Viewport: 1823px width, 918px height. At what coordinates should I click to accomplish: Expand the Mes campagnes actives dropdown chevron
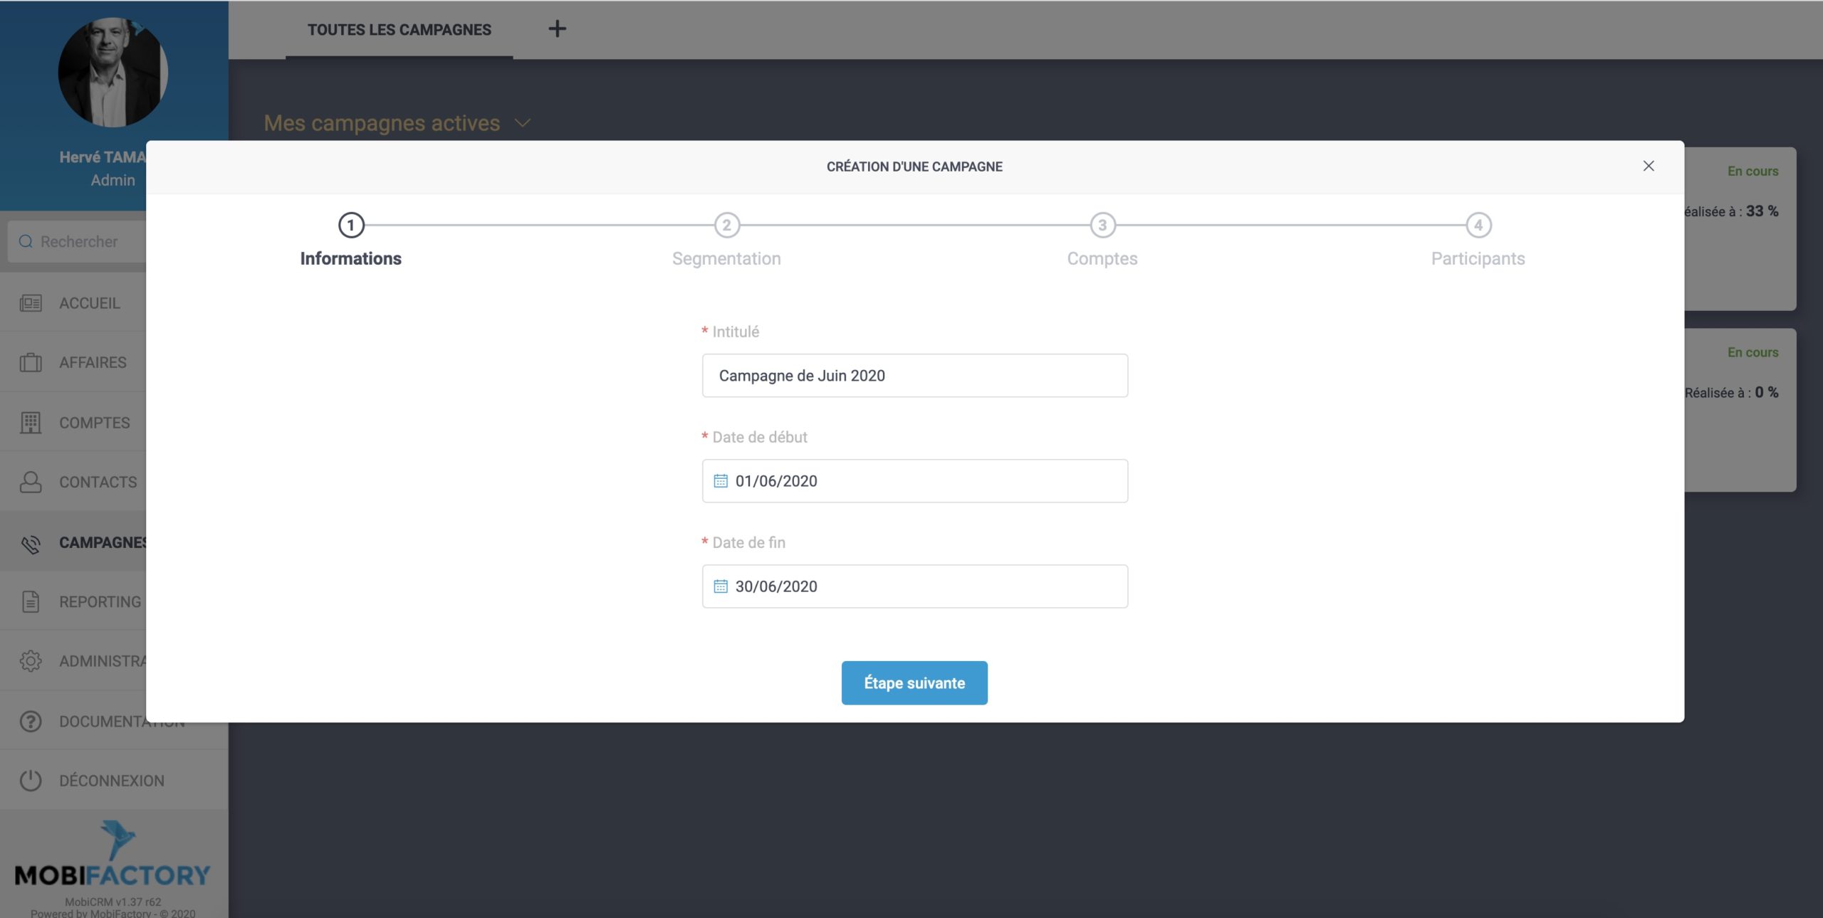(523, 123)
